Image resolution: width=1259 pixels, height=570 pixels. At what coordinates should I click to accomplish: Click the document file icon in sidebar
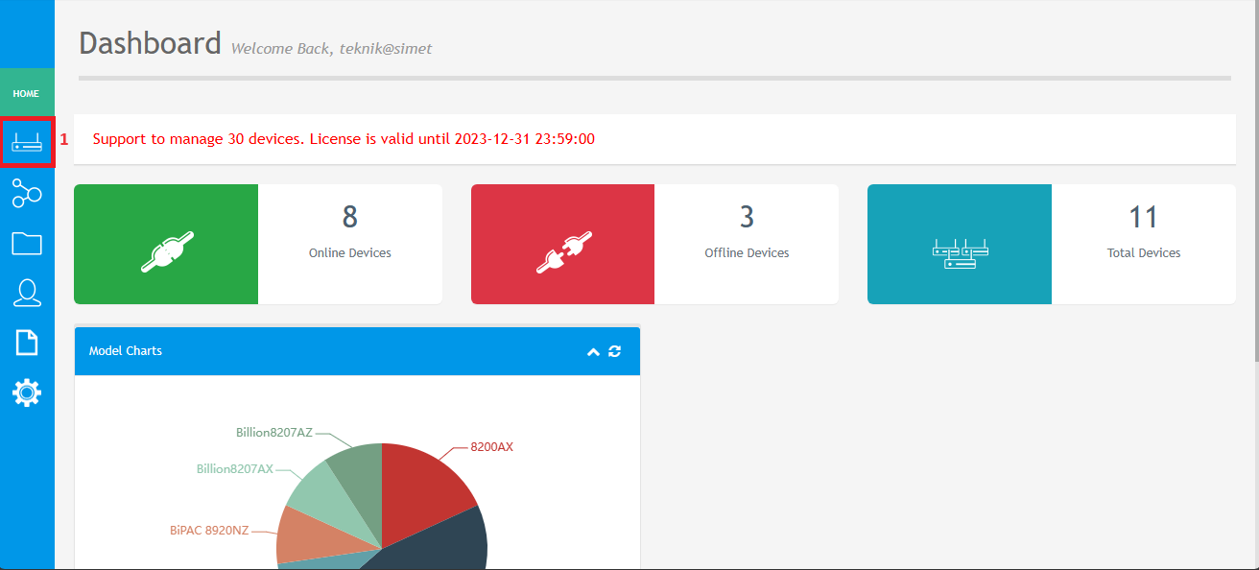click(x=27, y=343)
